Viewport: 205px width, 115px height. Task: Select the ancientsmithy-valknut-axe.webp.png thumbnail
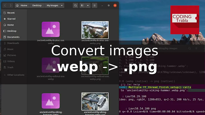95,65
